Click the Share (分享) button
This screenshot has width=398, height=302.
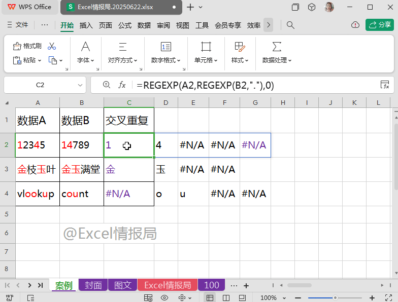(380, 25)
